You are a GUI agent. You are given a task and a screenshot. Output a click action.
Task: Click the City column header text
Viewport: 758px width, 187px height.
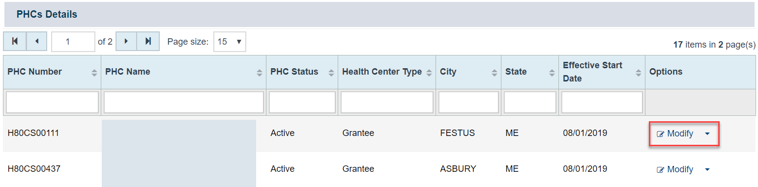pos(448,72)
